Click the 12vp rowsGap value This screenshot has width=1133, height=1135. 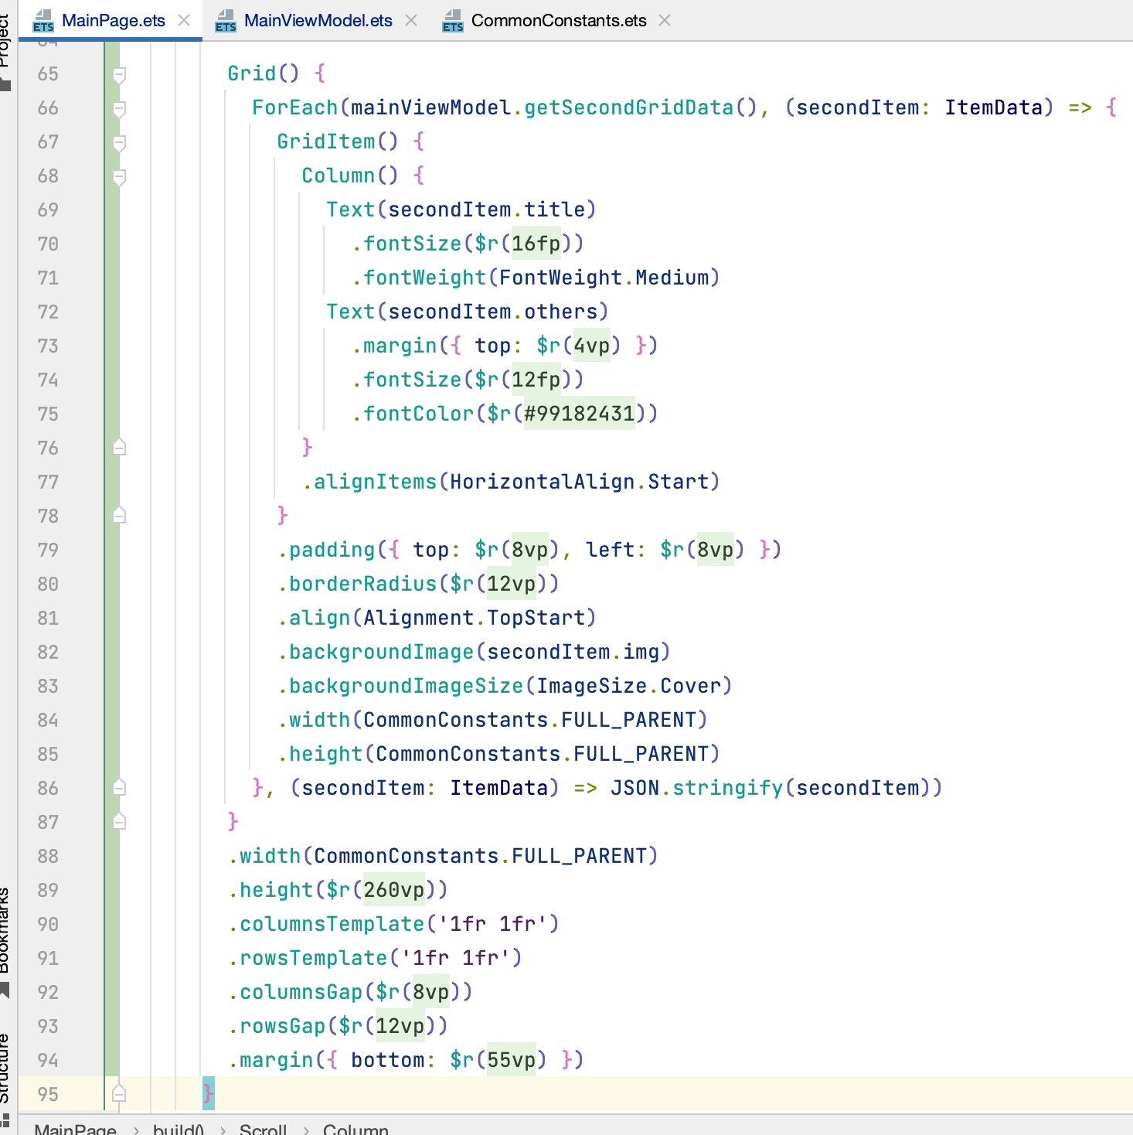click(x=400, y=1026)
